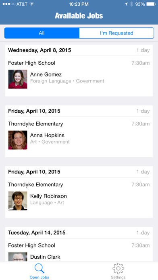Tap the Settings tab label
Screen dimensions: 158x280
(118, 277)
